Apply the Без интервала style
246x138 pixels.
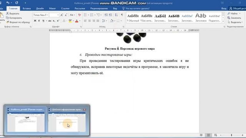click(x=146, y=18)
